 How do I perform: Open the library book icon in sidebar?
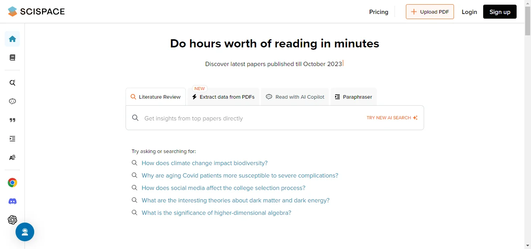[12, 57]
